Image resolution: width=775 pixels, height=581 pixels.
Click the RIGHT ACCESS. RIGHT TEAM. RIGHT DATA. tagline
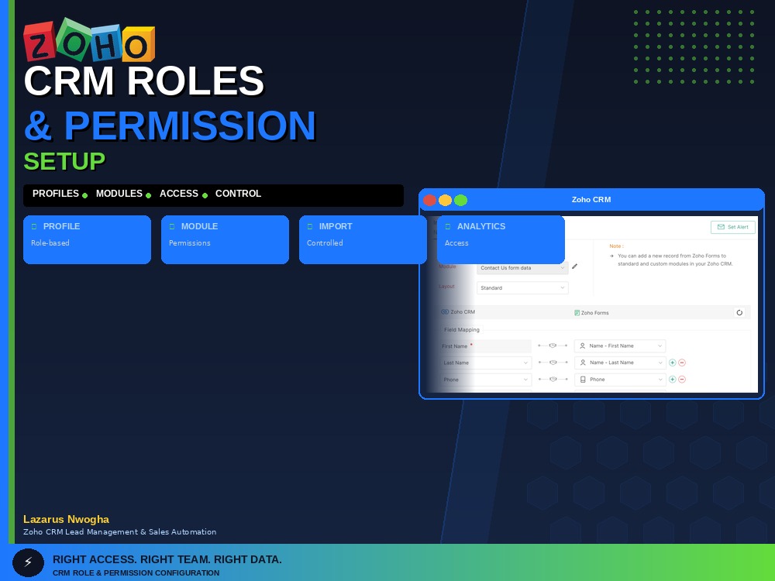pyautogui.click(x=167, y=559)
